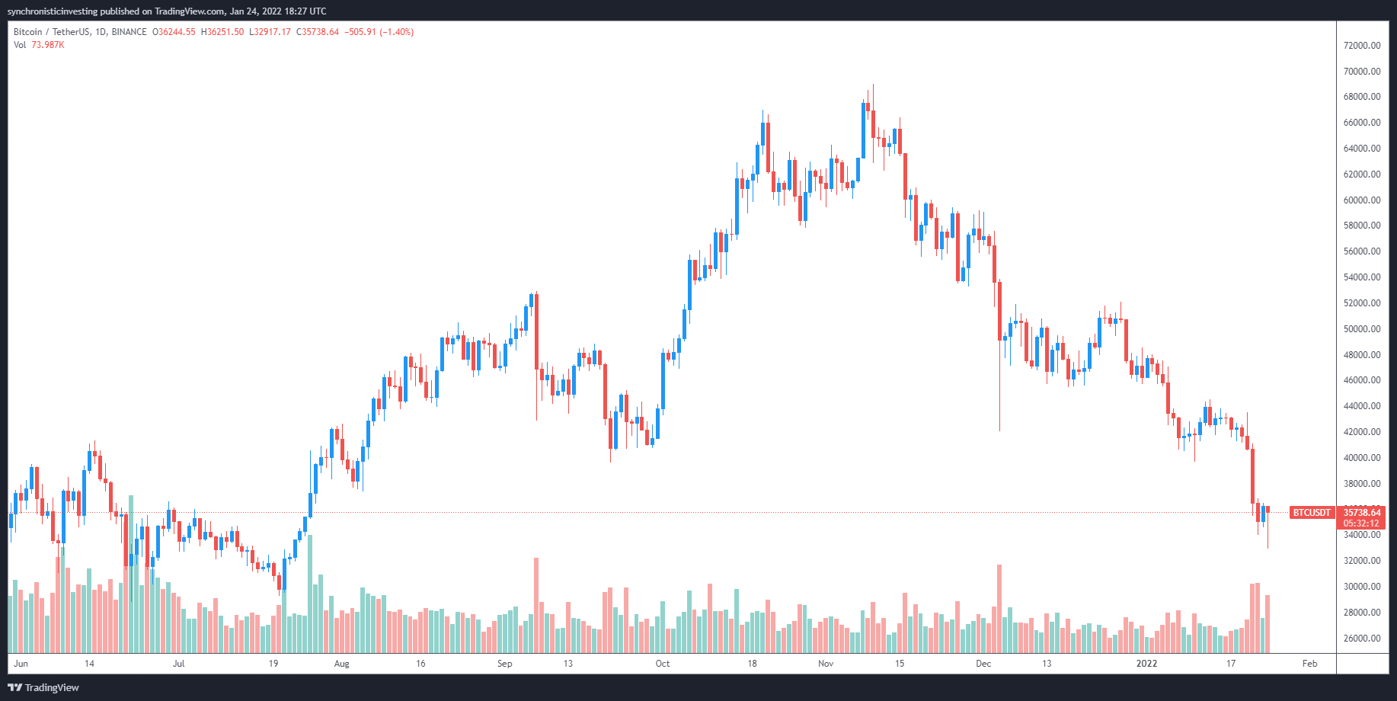The image size is (1397, 701).
Task: Click the red BTCUSDT price tag
Action: point(1312,513)
